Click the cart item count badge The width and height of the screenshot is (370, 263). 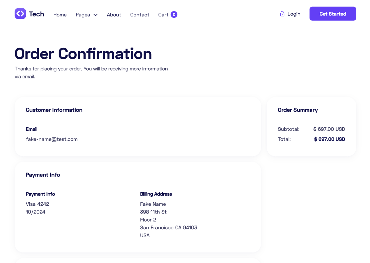tap(174, 15)
